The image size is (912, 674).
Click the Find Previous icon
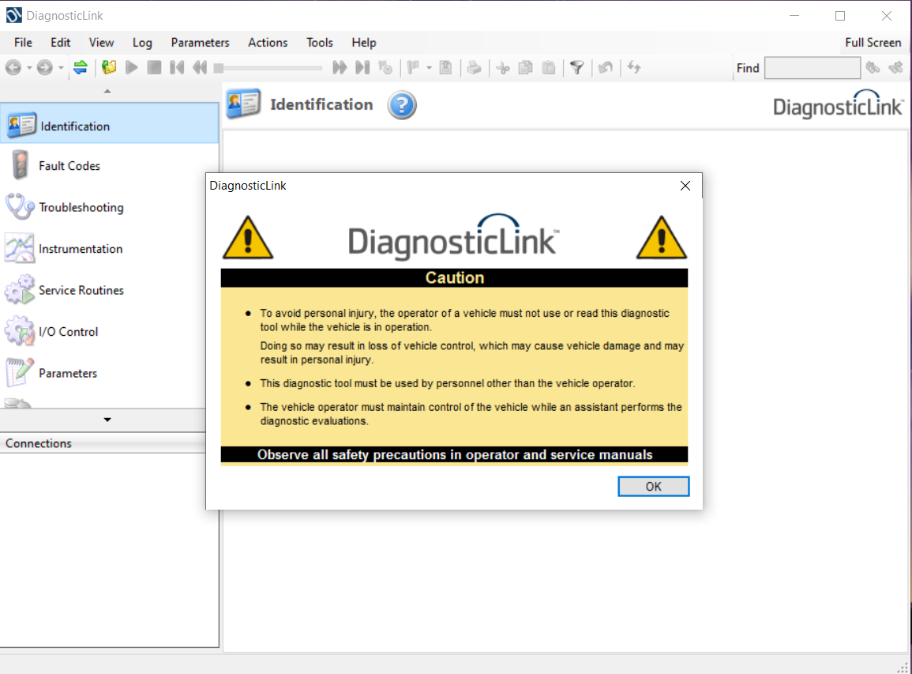click(873, 67)
